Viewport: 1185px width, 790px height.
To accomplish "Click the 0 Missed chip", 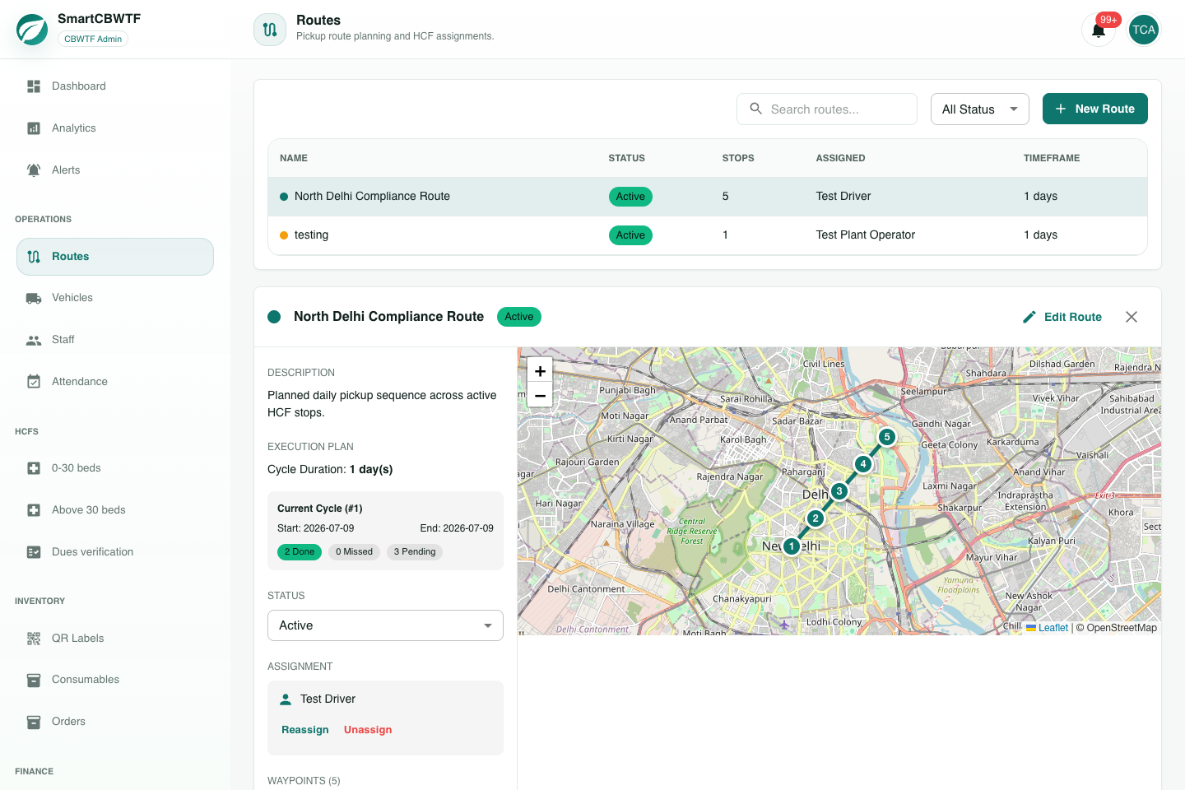I will pyautogui.click(x=354, y=552).
